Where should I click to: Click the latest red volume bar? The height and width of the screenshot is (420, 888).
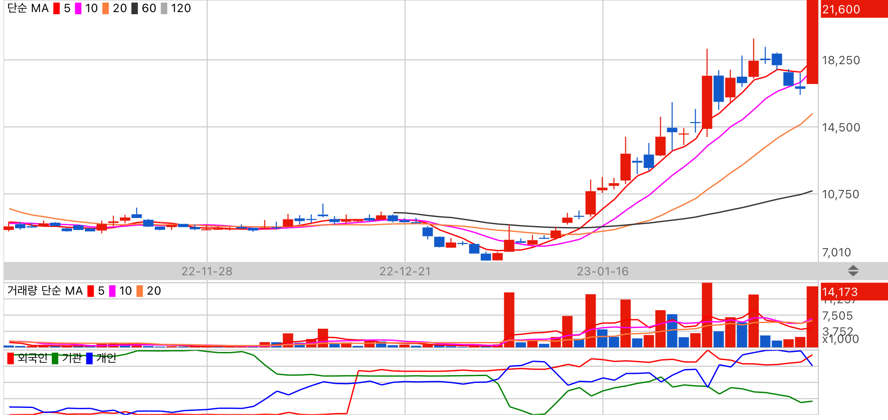click(x=813, y=317)
